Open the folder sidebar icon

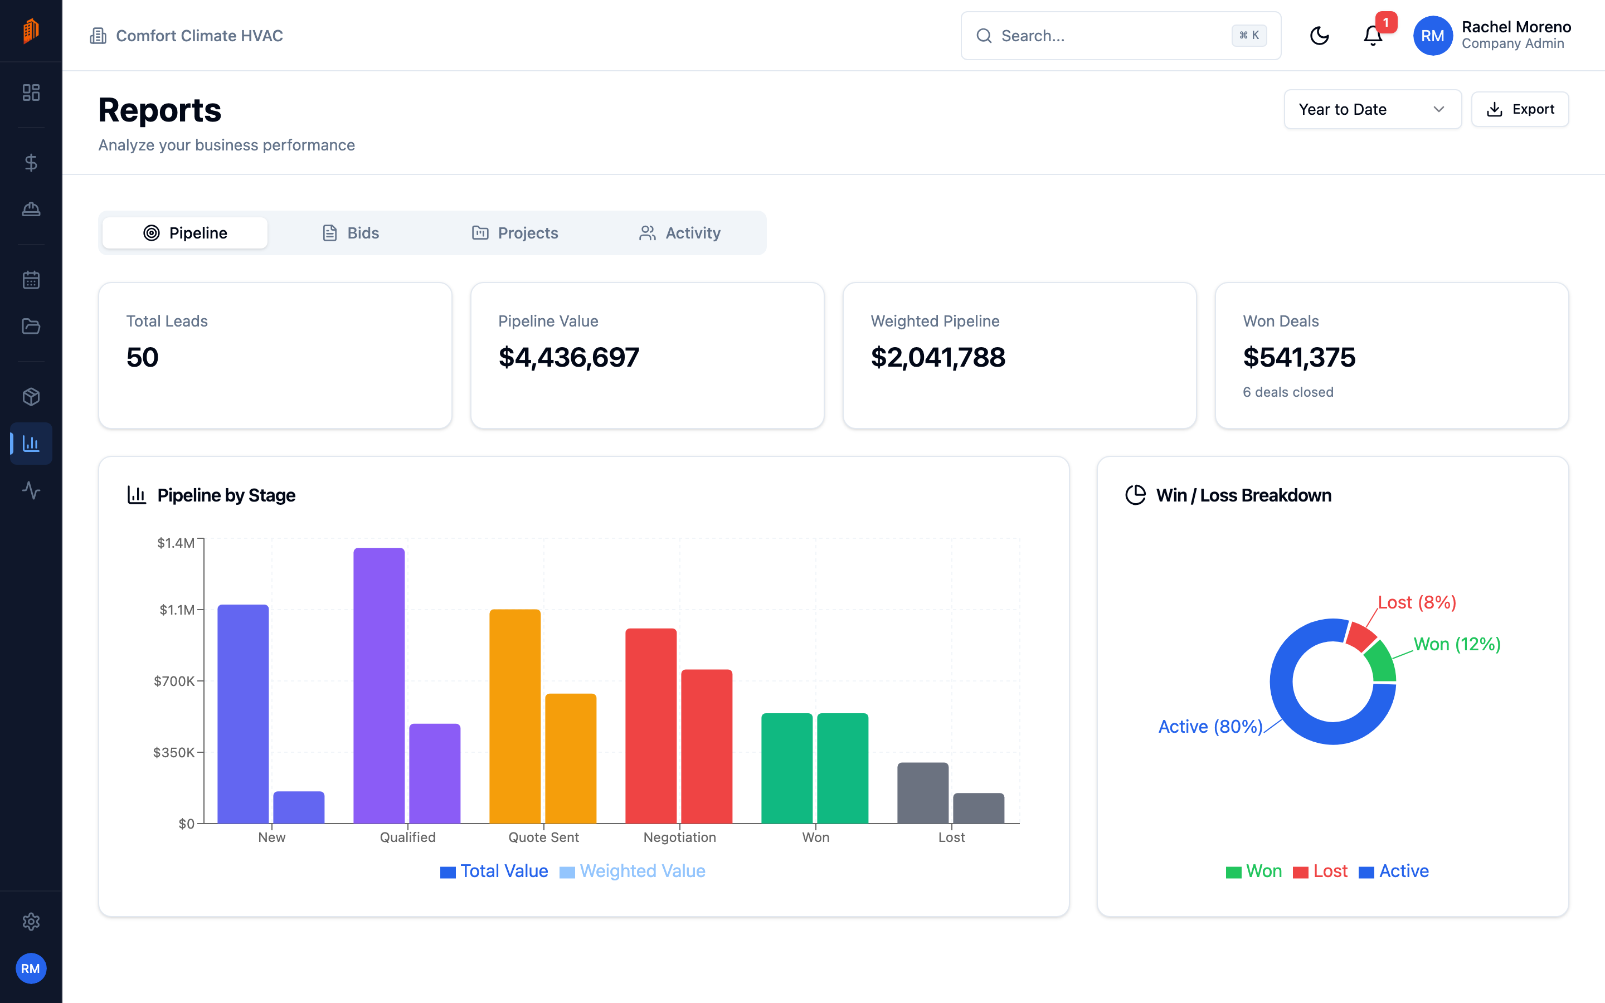coord(31,326)
